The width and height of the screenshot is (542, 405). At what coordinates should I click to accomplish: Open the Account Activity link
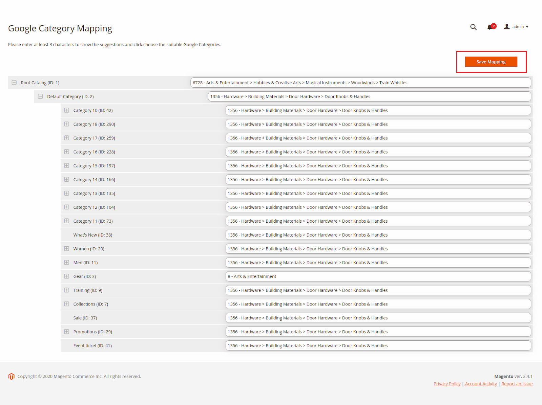[x=481, y=384]
